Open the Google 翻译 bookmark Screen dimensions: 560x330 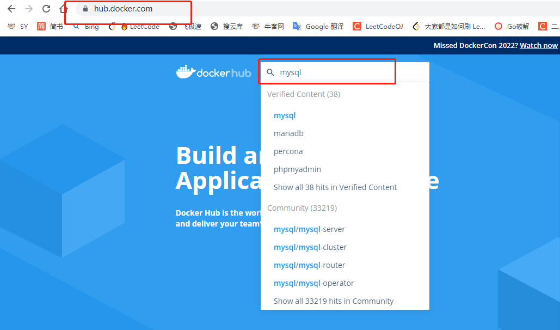click(318, 27)
